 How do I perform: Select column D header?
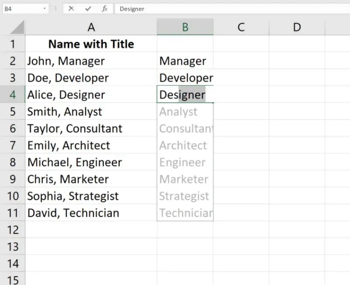point(297,27)
